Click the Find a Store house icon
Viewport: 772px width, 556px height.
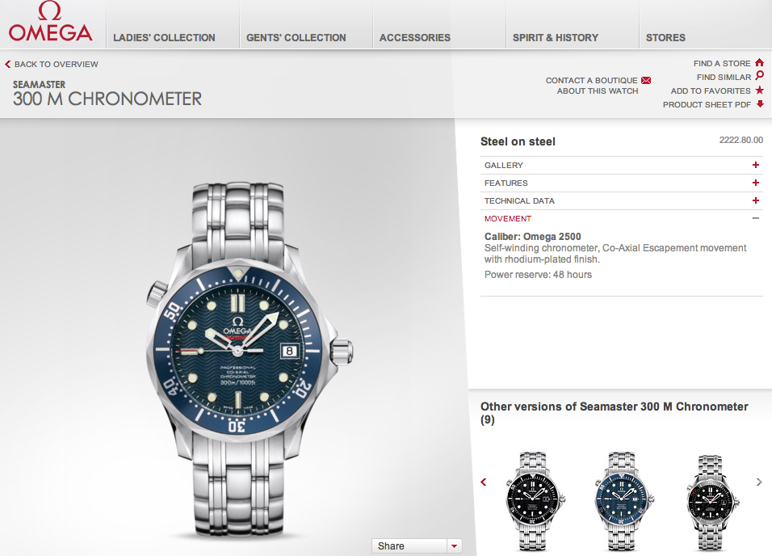pyautogui.click(x=759, y=62)
